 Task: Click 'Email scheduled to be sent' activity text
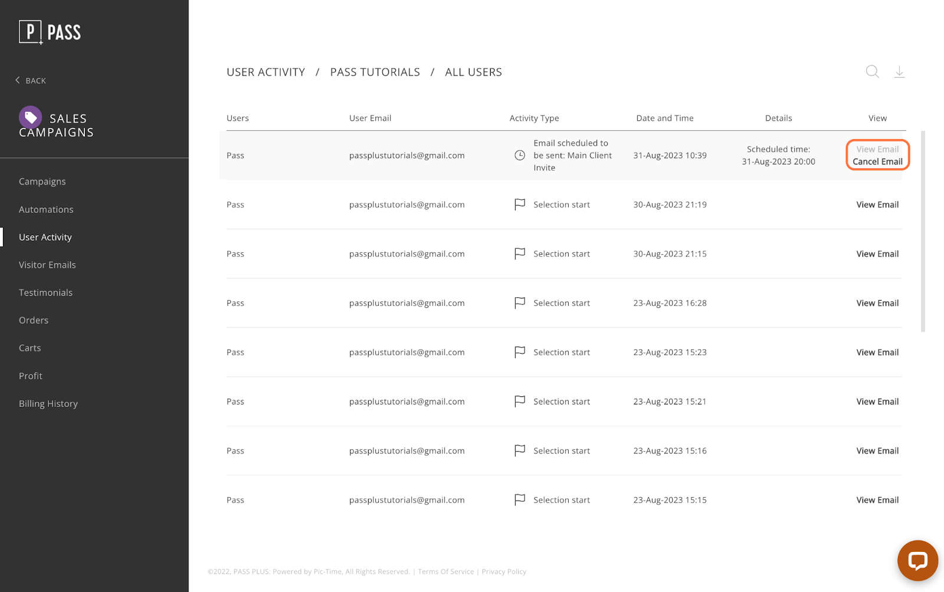pos(572,155)
